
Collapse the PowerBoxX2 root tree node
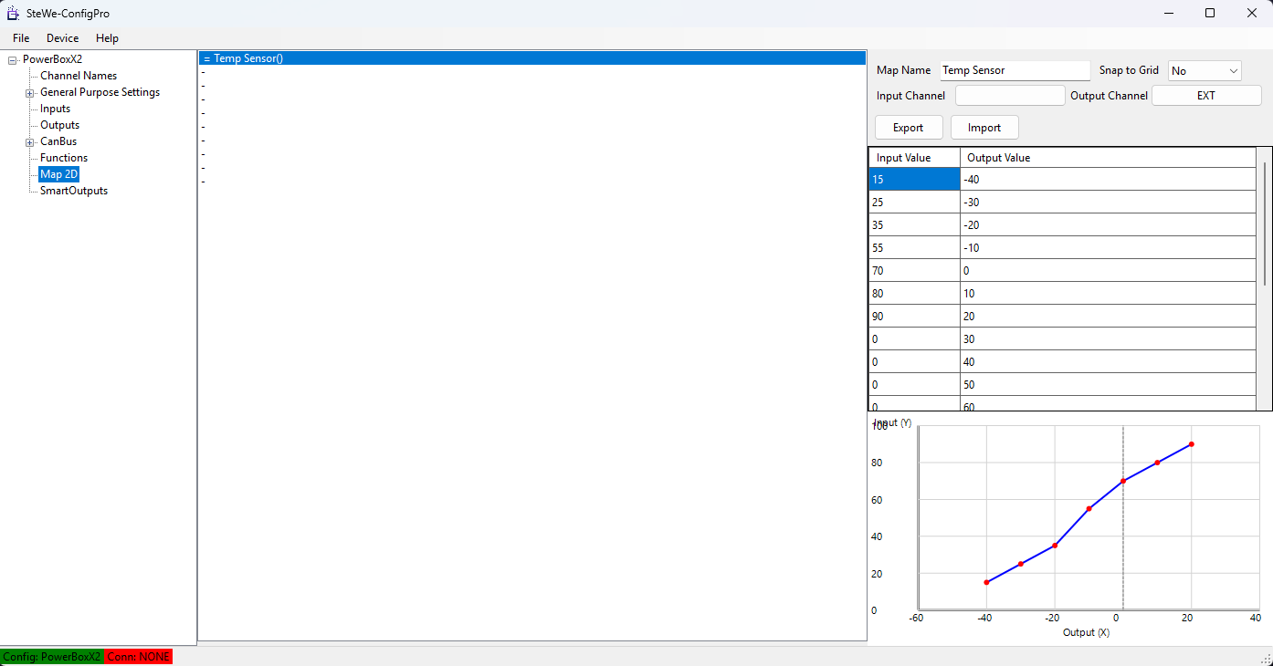13,60
